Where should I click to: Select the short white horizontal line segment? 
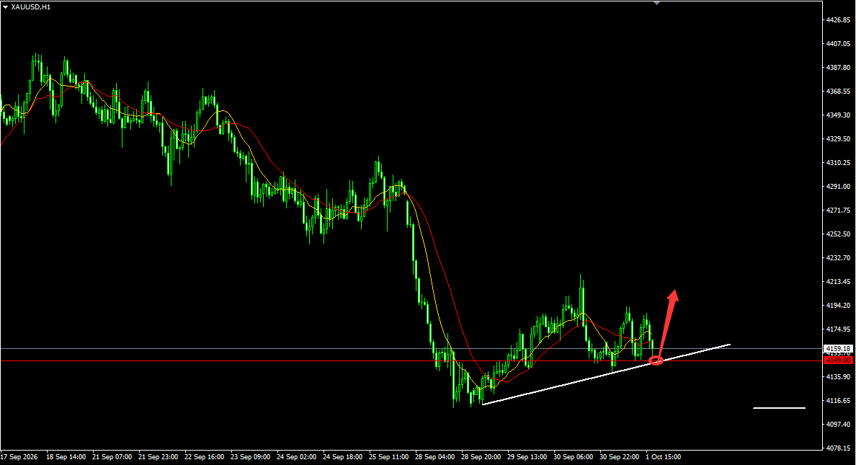coord(779,407)
